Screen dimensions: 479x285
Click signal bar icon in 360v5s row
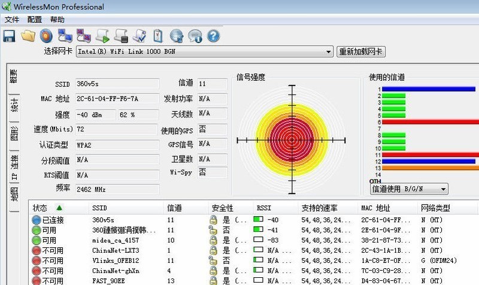(x=258, y=219)
